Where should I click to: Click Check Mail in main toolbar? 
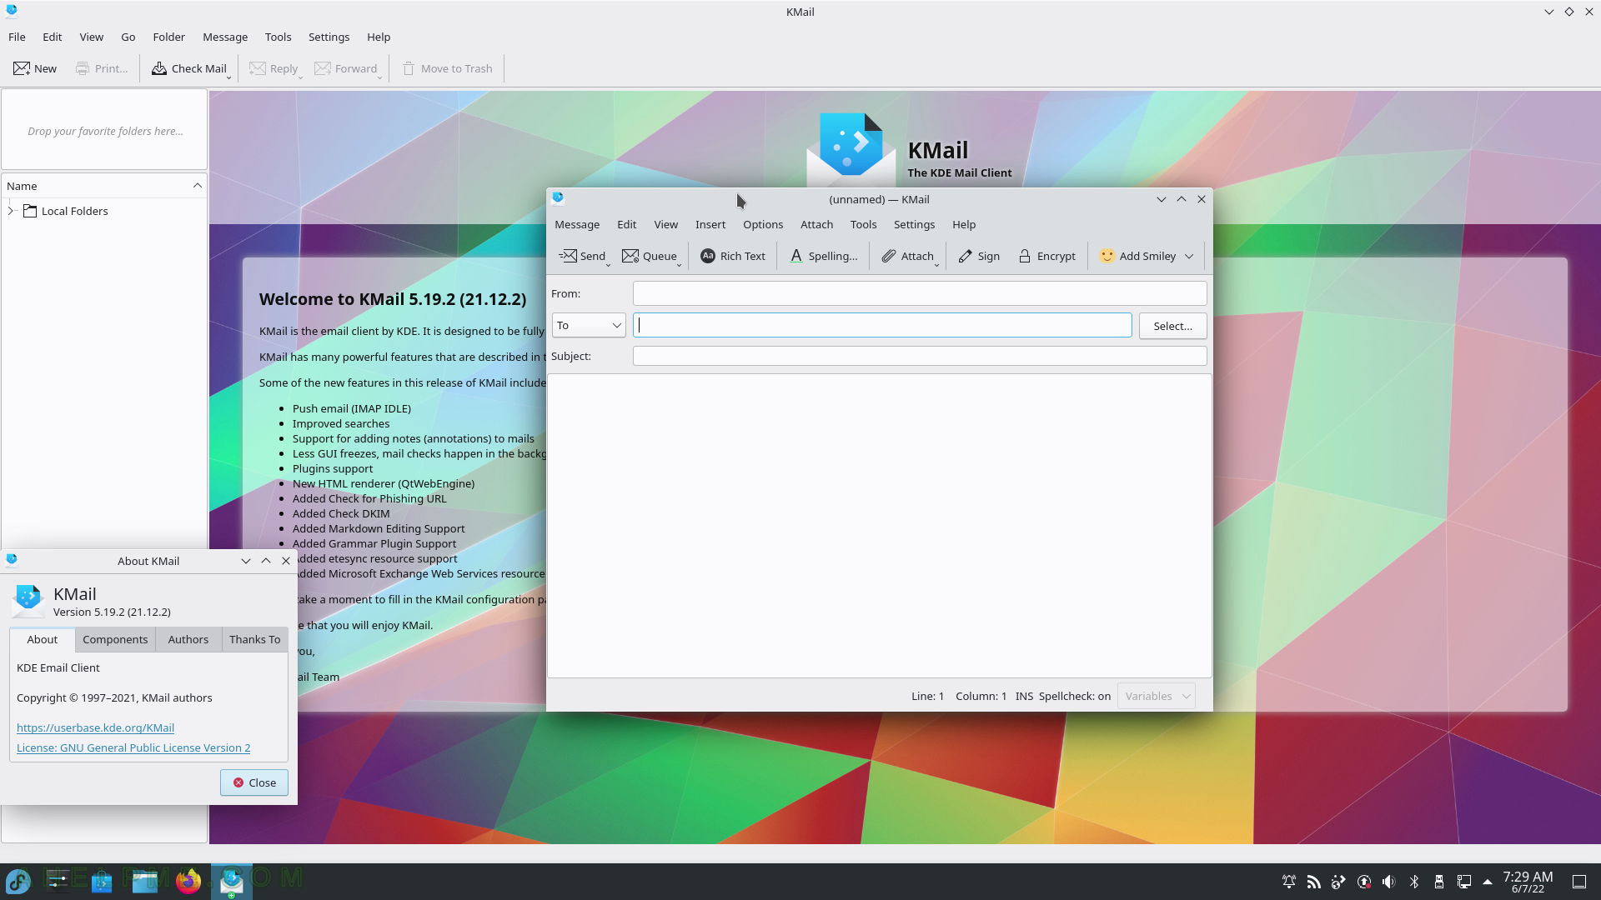click(188, 68)
